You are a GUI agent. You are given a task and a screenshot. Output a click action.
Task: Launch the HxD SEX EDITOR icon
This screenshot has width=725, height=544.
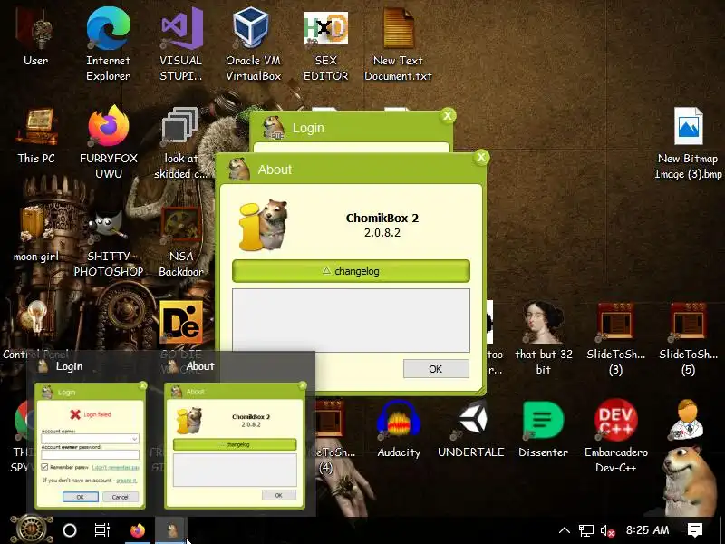pyautogui.click(x=325, y=45)
